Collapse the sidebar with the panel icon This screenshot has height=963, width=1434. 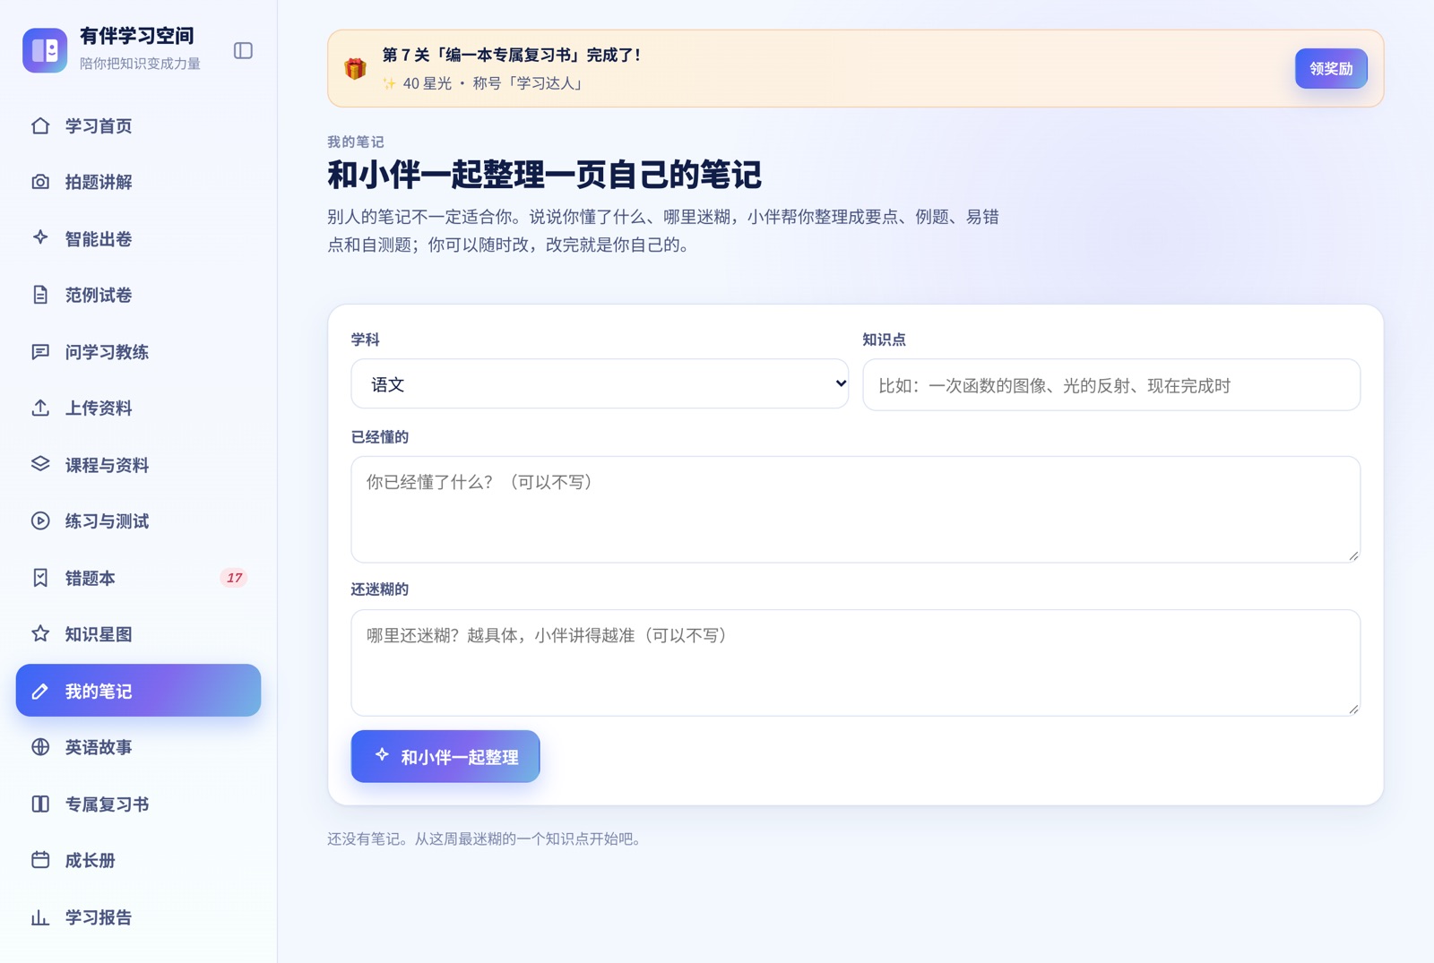(243, 50)
